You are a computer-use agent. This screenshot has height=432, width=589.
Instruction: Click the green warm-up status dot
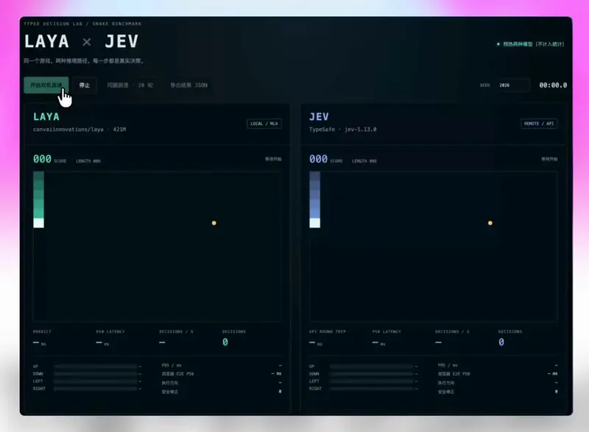coord(498,44)
